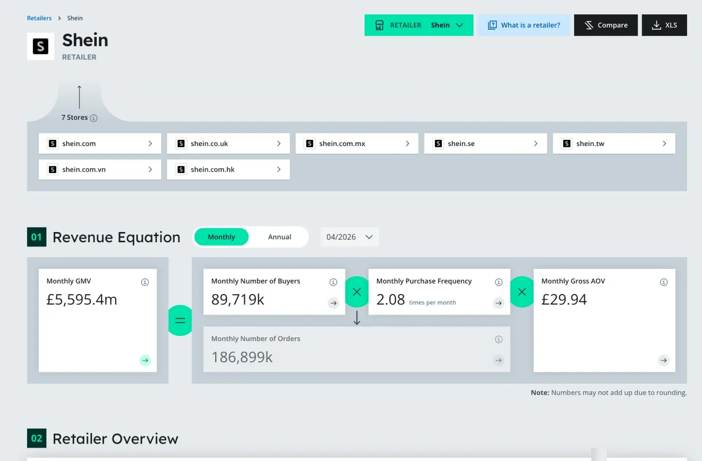This screenshot has height=461, width=702.
Task: Expand the shein.se chevron arrow
Action: [536, 143]
